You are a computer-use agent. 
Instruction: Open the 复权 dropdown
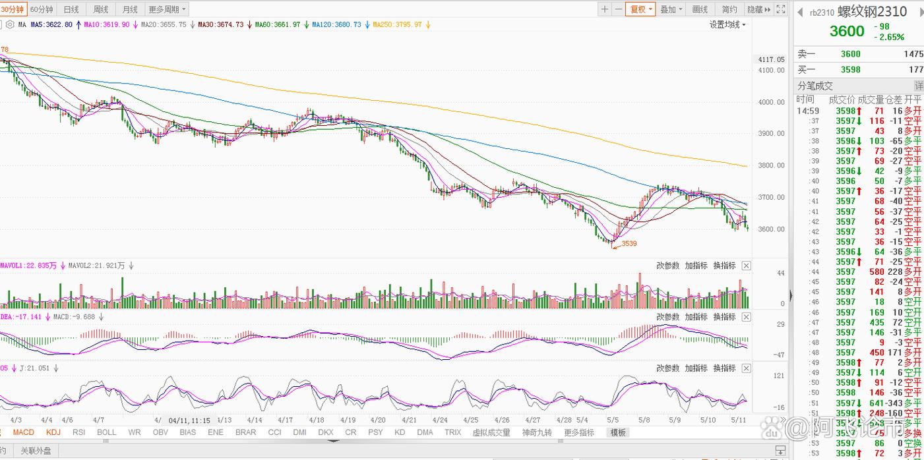pyautogui.click(x=641, y=9)
